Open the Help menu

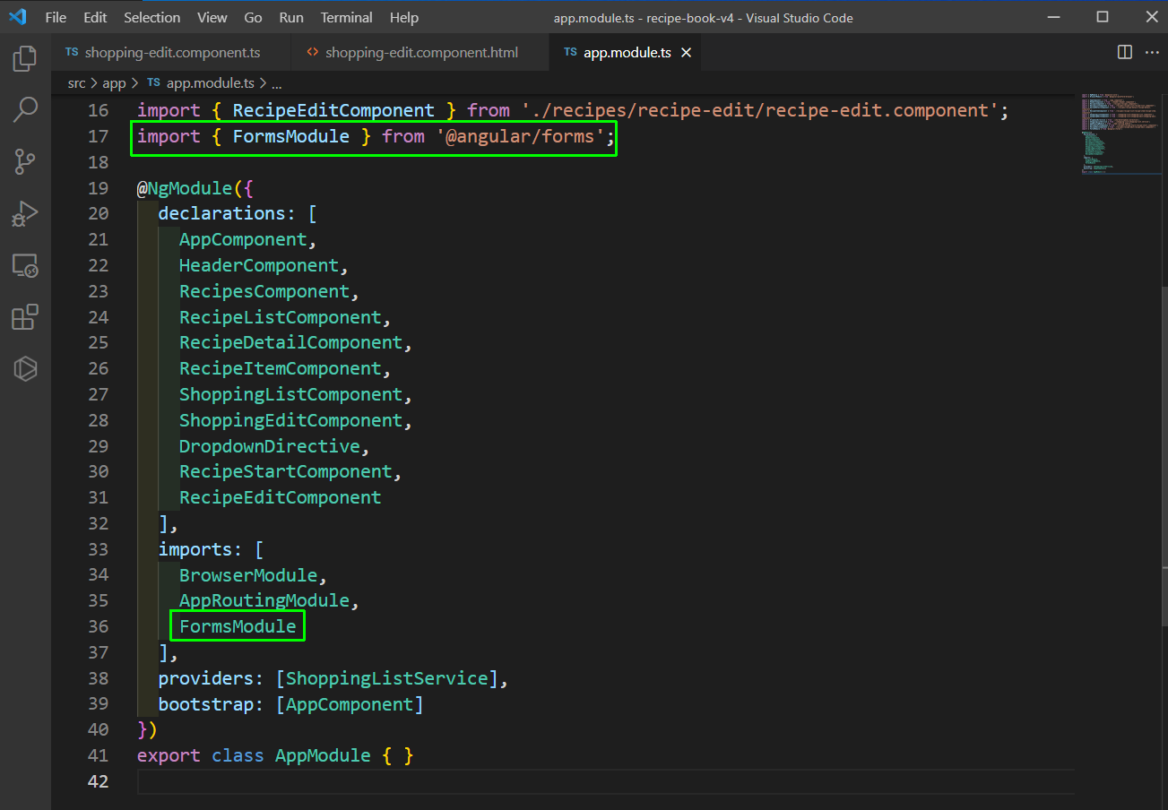(x=404, y=17)
